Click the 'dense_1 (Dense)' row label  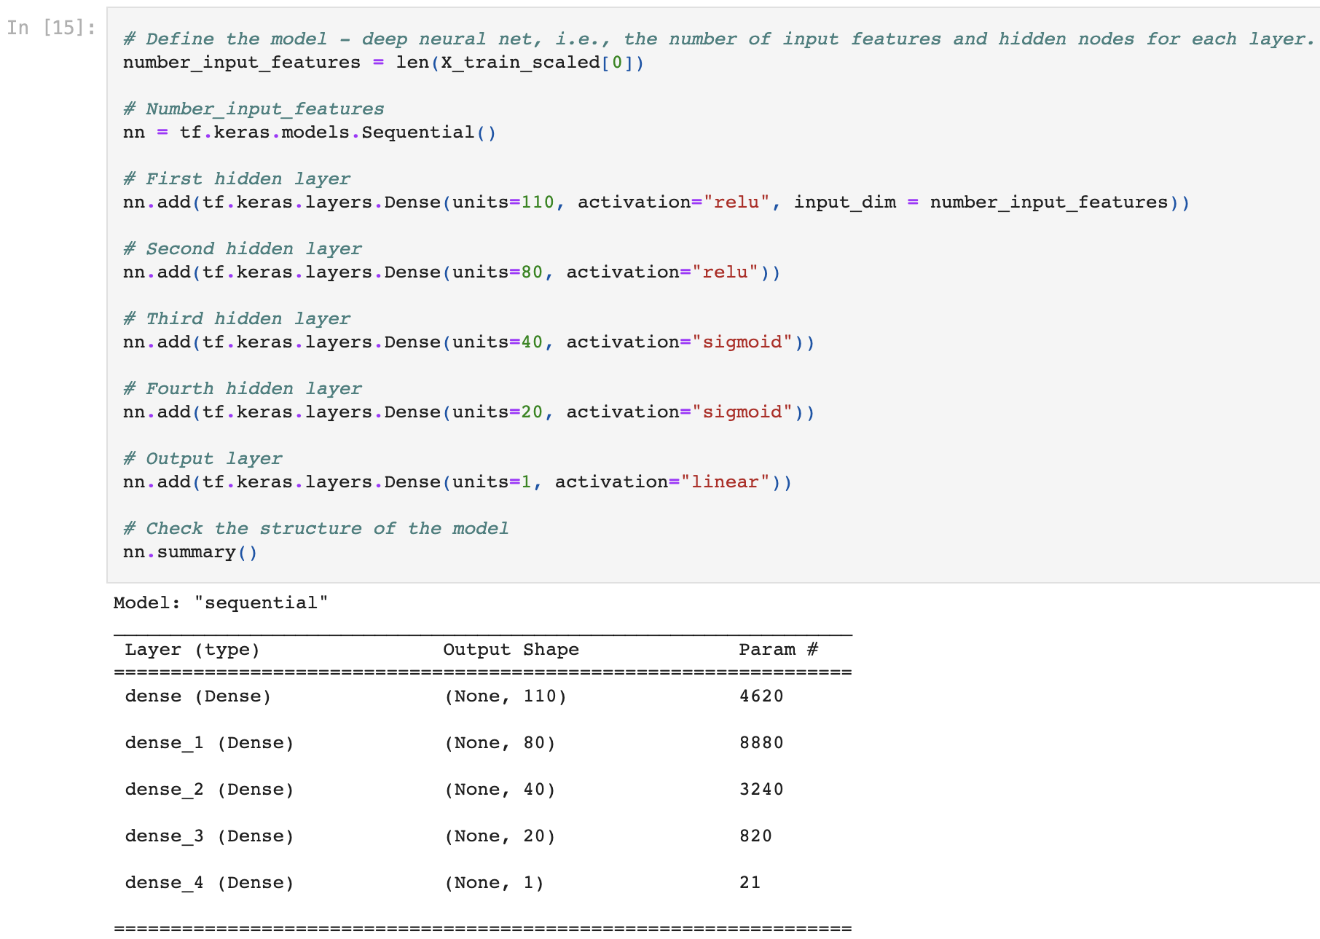(x=210, y=743)
